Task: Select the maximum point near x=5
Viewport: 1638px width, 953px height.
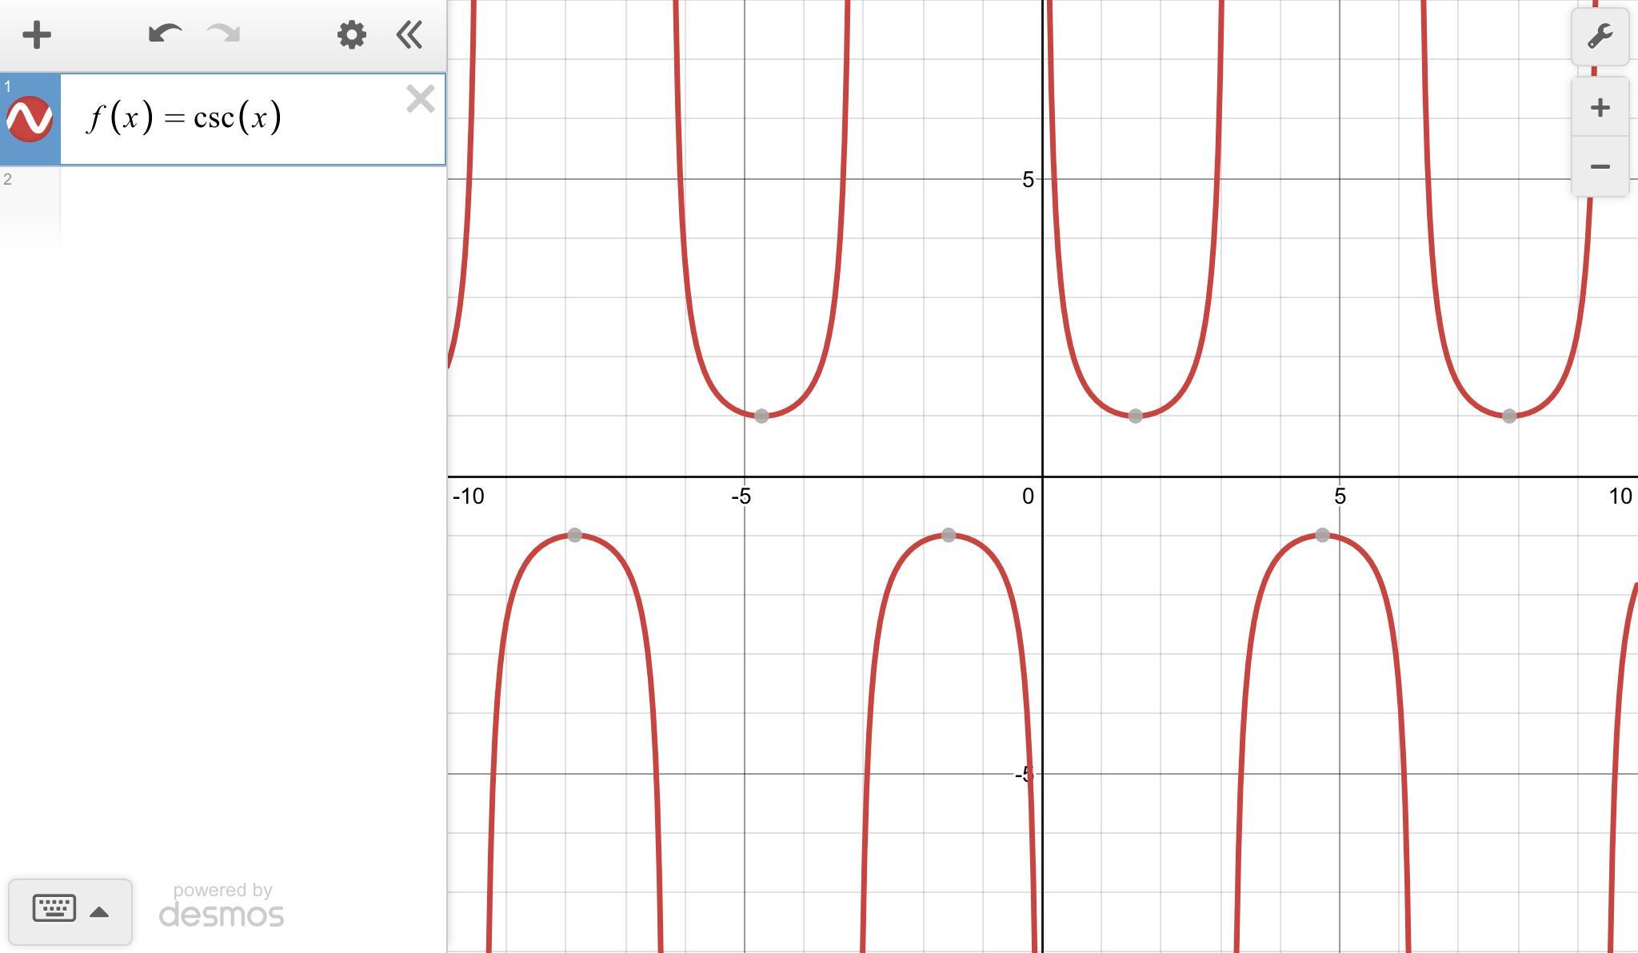Action: (1322, 535)
